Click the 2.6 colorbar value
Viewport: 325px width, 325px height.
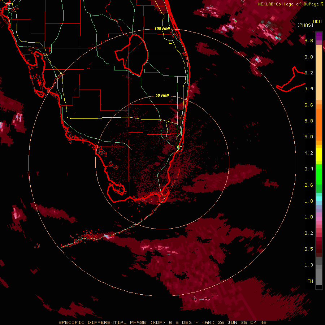click(x=309, y=185)
